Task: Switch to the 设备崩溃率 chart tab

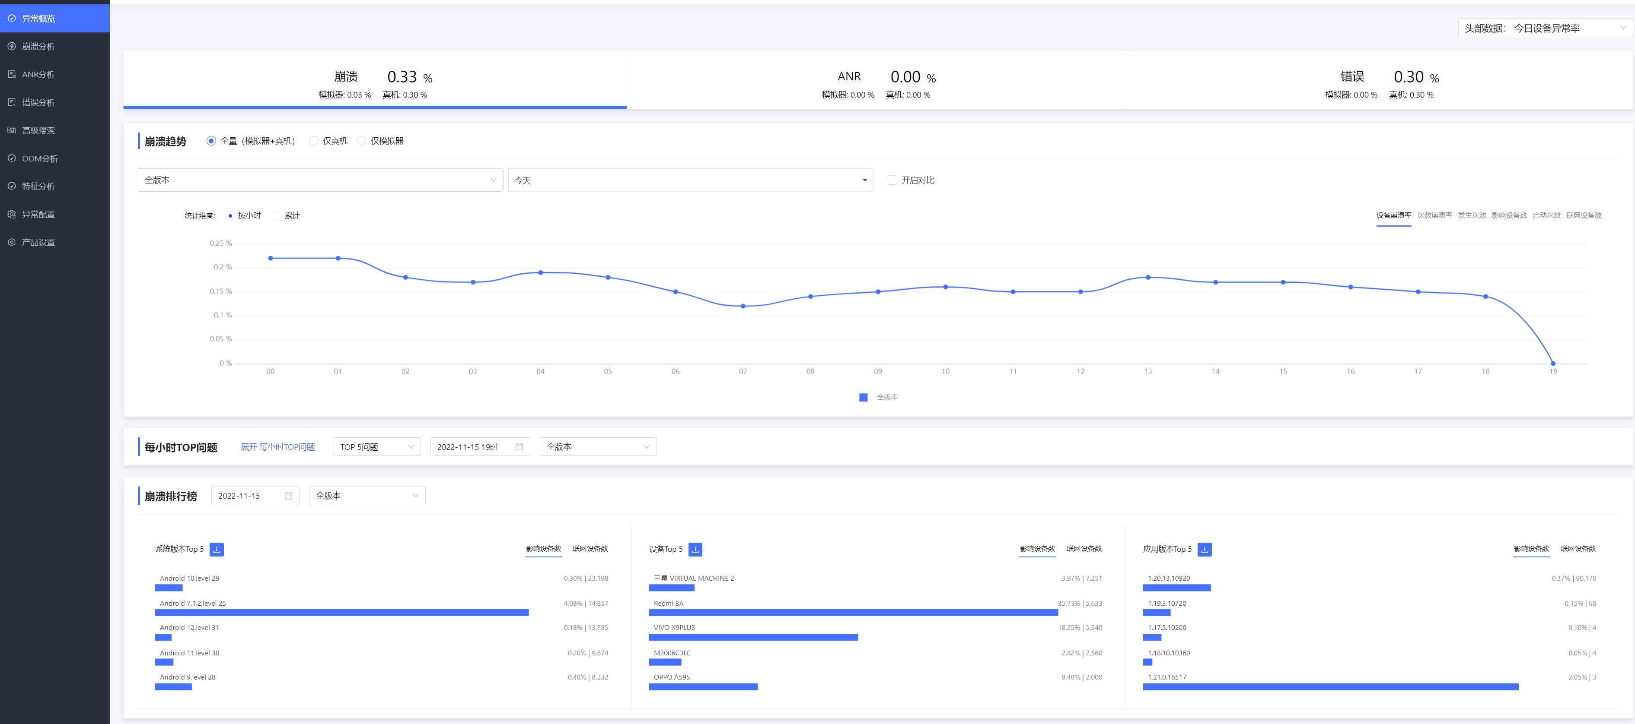Action: coord(1393,215)
